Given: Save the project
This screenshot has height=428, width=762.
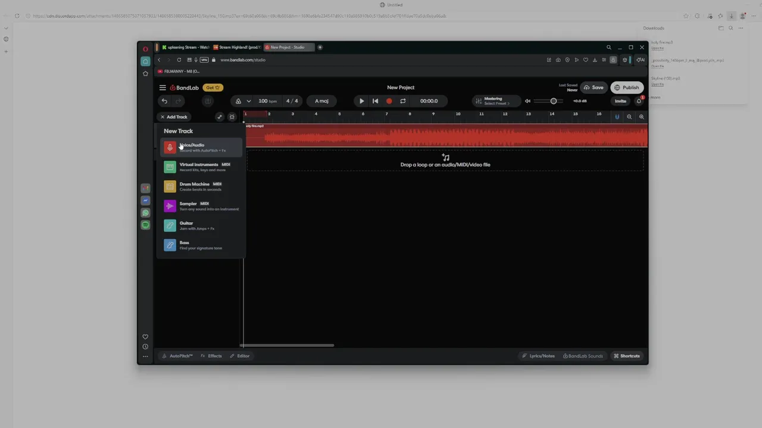Looking at the screenshot, I should (594, 87).
